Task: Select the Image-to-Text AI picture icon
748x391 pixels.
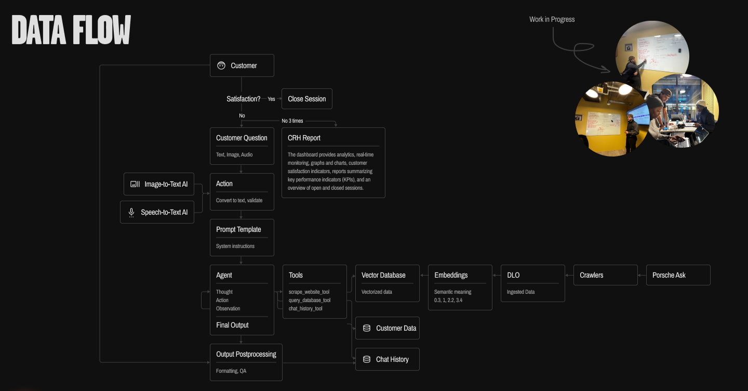Action: tap(135, 184)
